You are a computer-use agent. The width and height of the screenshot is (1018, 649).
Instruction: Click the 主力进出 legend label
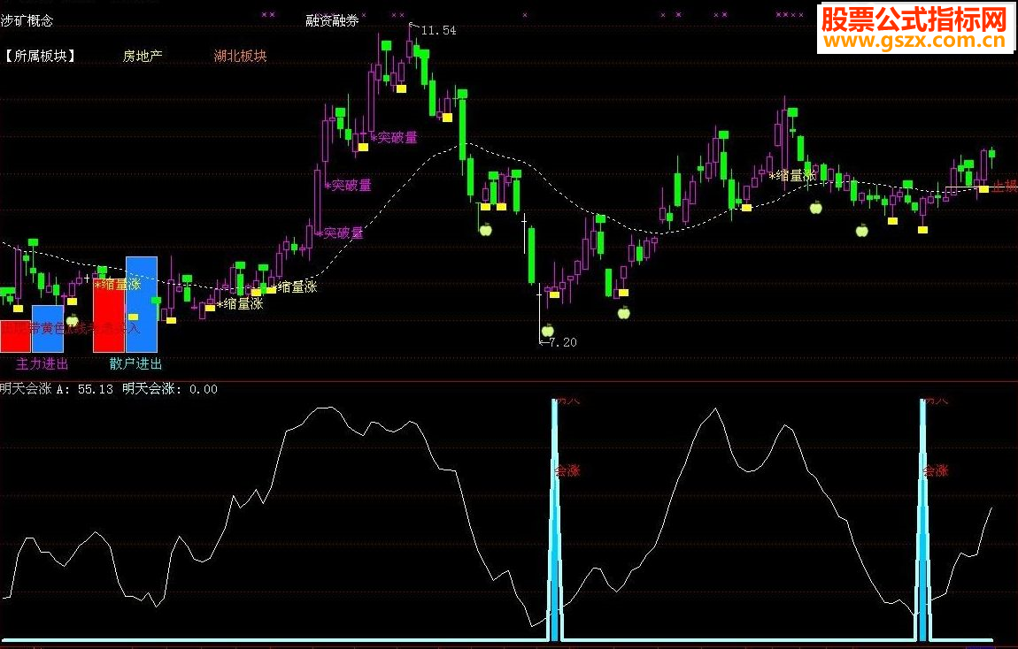42,363
